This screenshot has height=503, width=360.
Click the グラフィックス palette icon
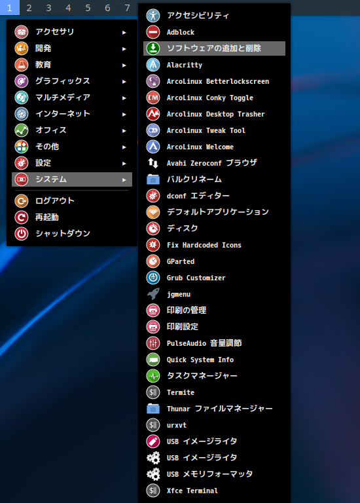click(x=22, y=81)
